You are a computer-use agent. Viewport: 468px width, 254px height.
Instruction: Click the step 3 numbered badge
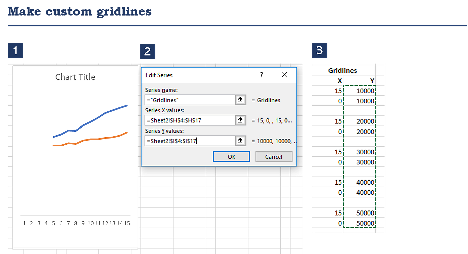[319, 50]
